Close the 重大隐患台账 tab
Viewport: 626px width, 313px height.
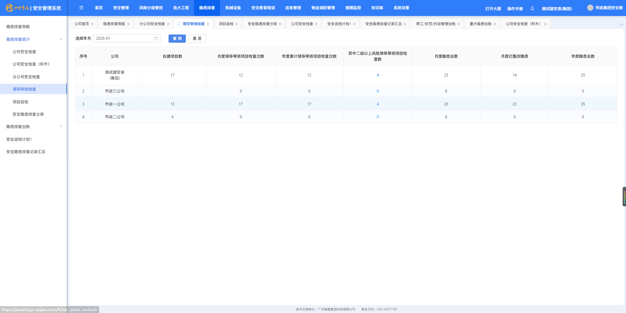point(495,24)
